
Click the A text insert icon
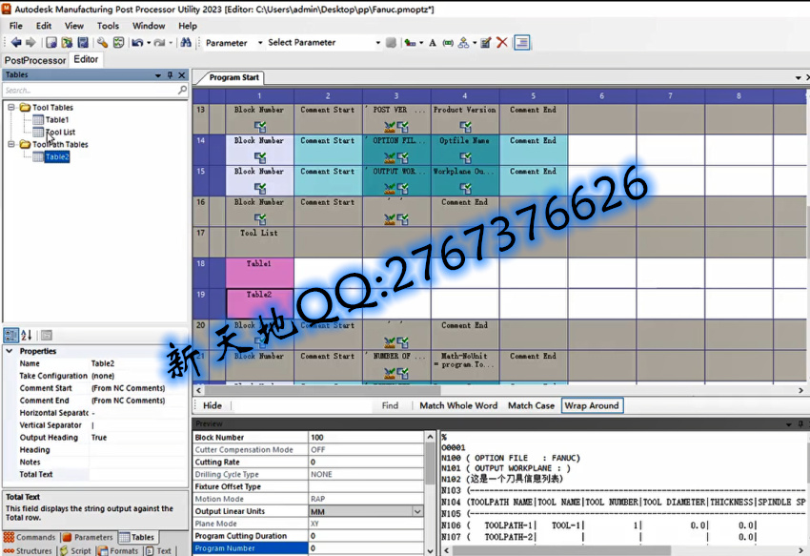coord(433,43)
